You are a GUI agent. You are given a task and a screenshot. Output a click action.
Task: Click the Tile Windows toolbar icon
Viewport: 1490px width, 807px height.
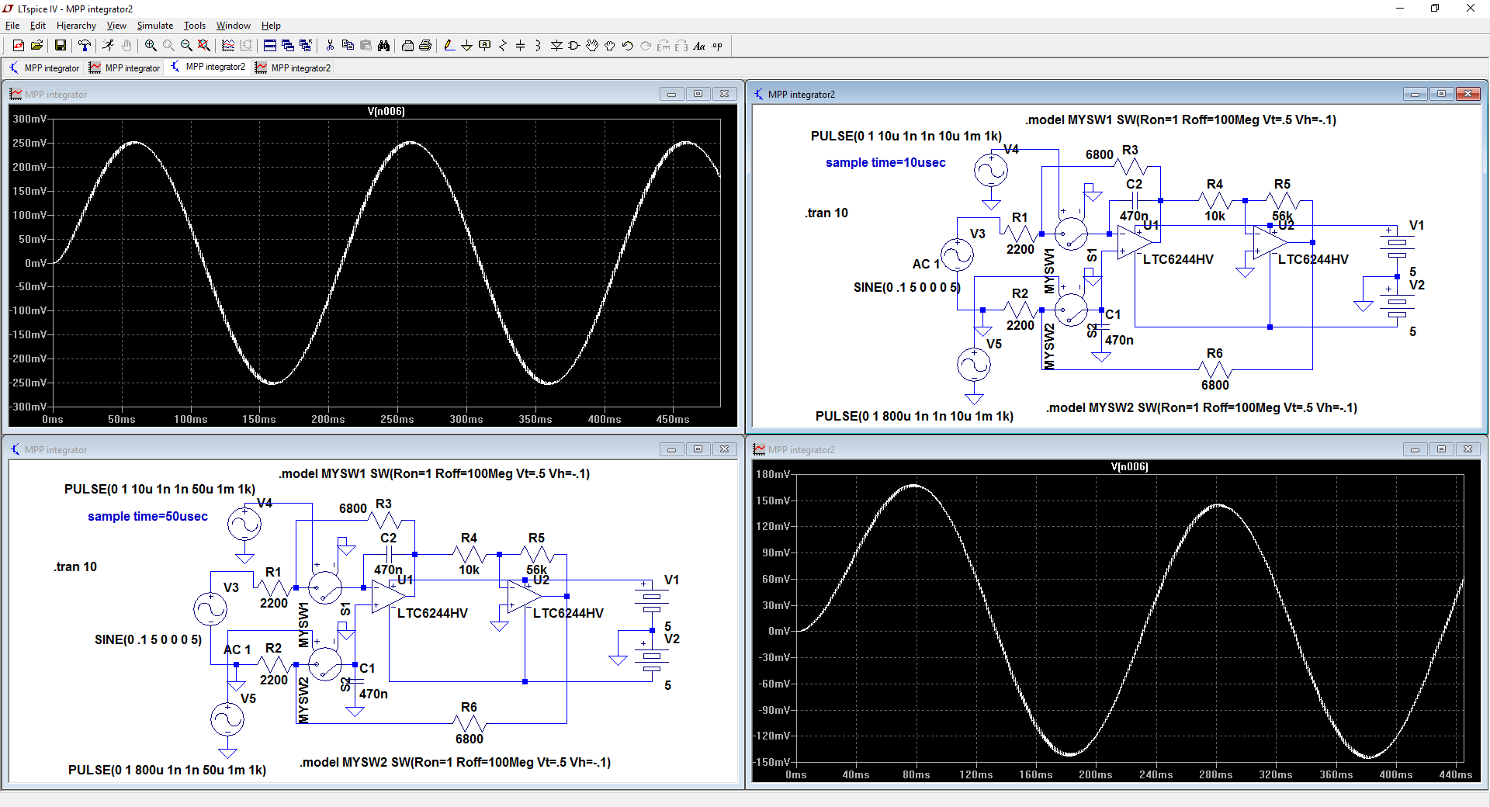point(270,46)
